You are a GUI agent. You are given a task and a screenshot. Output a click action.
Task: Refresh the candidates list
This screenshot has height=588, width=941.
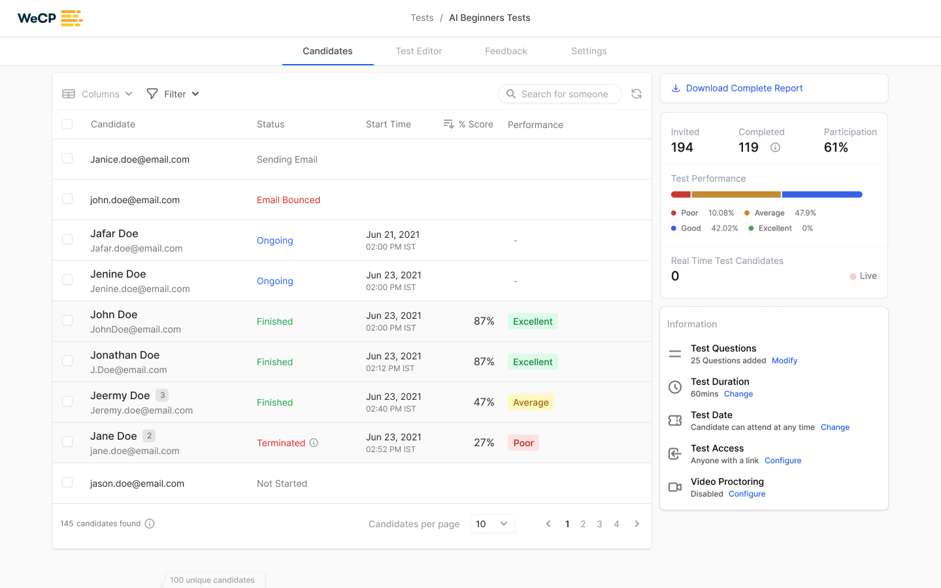(x=636, y=93)
